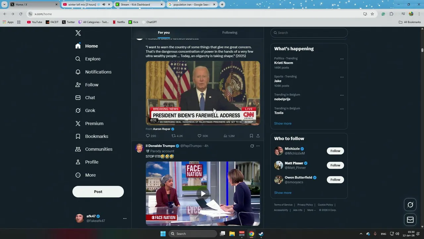View the 1.2M views analytics icon
Screen dimensions: 424x239
point(225,136)
